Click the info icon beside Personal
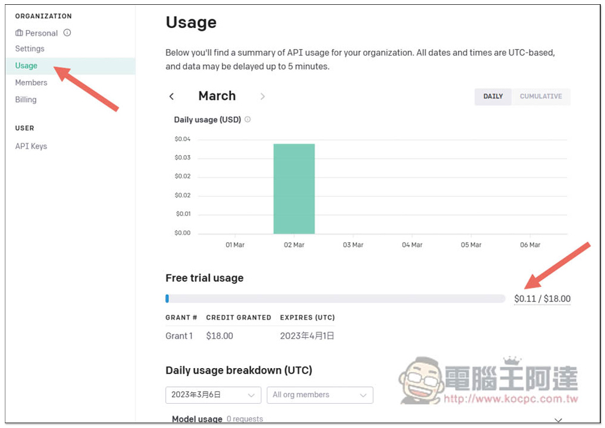605x428 pixels. [x=67, y=33]
